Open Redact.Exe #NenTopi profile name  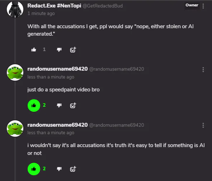(54, 6)
